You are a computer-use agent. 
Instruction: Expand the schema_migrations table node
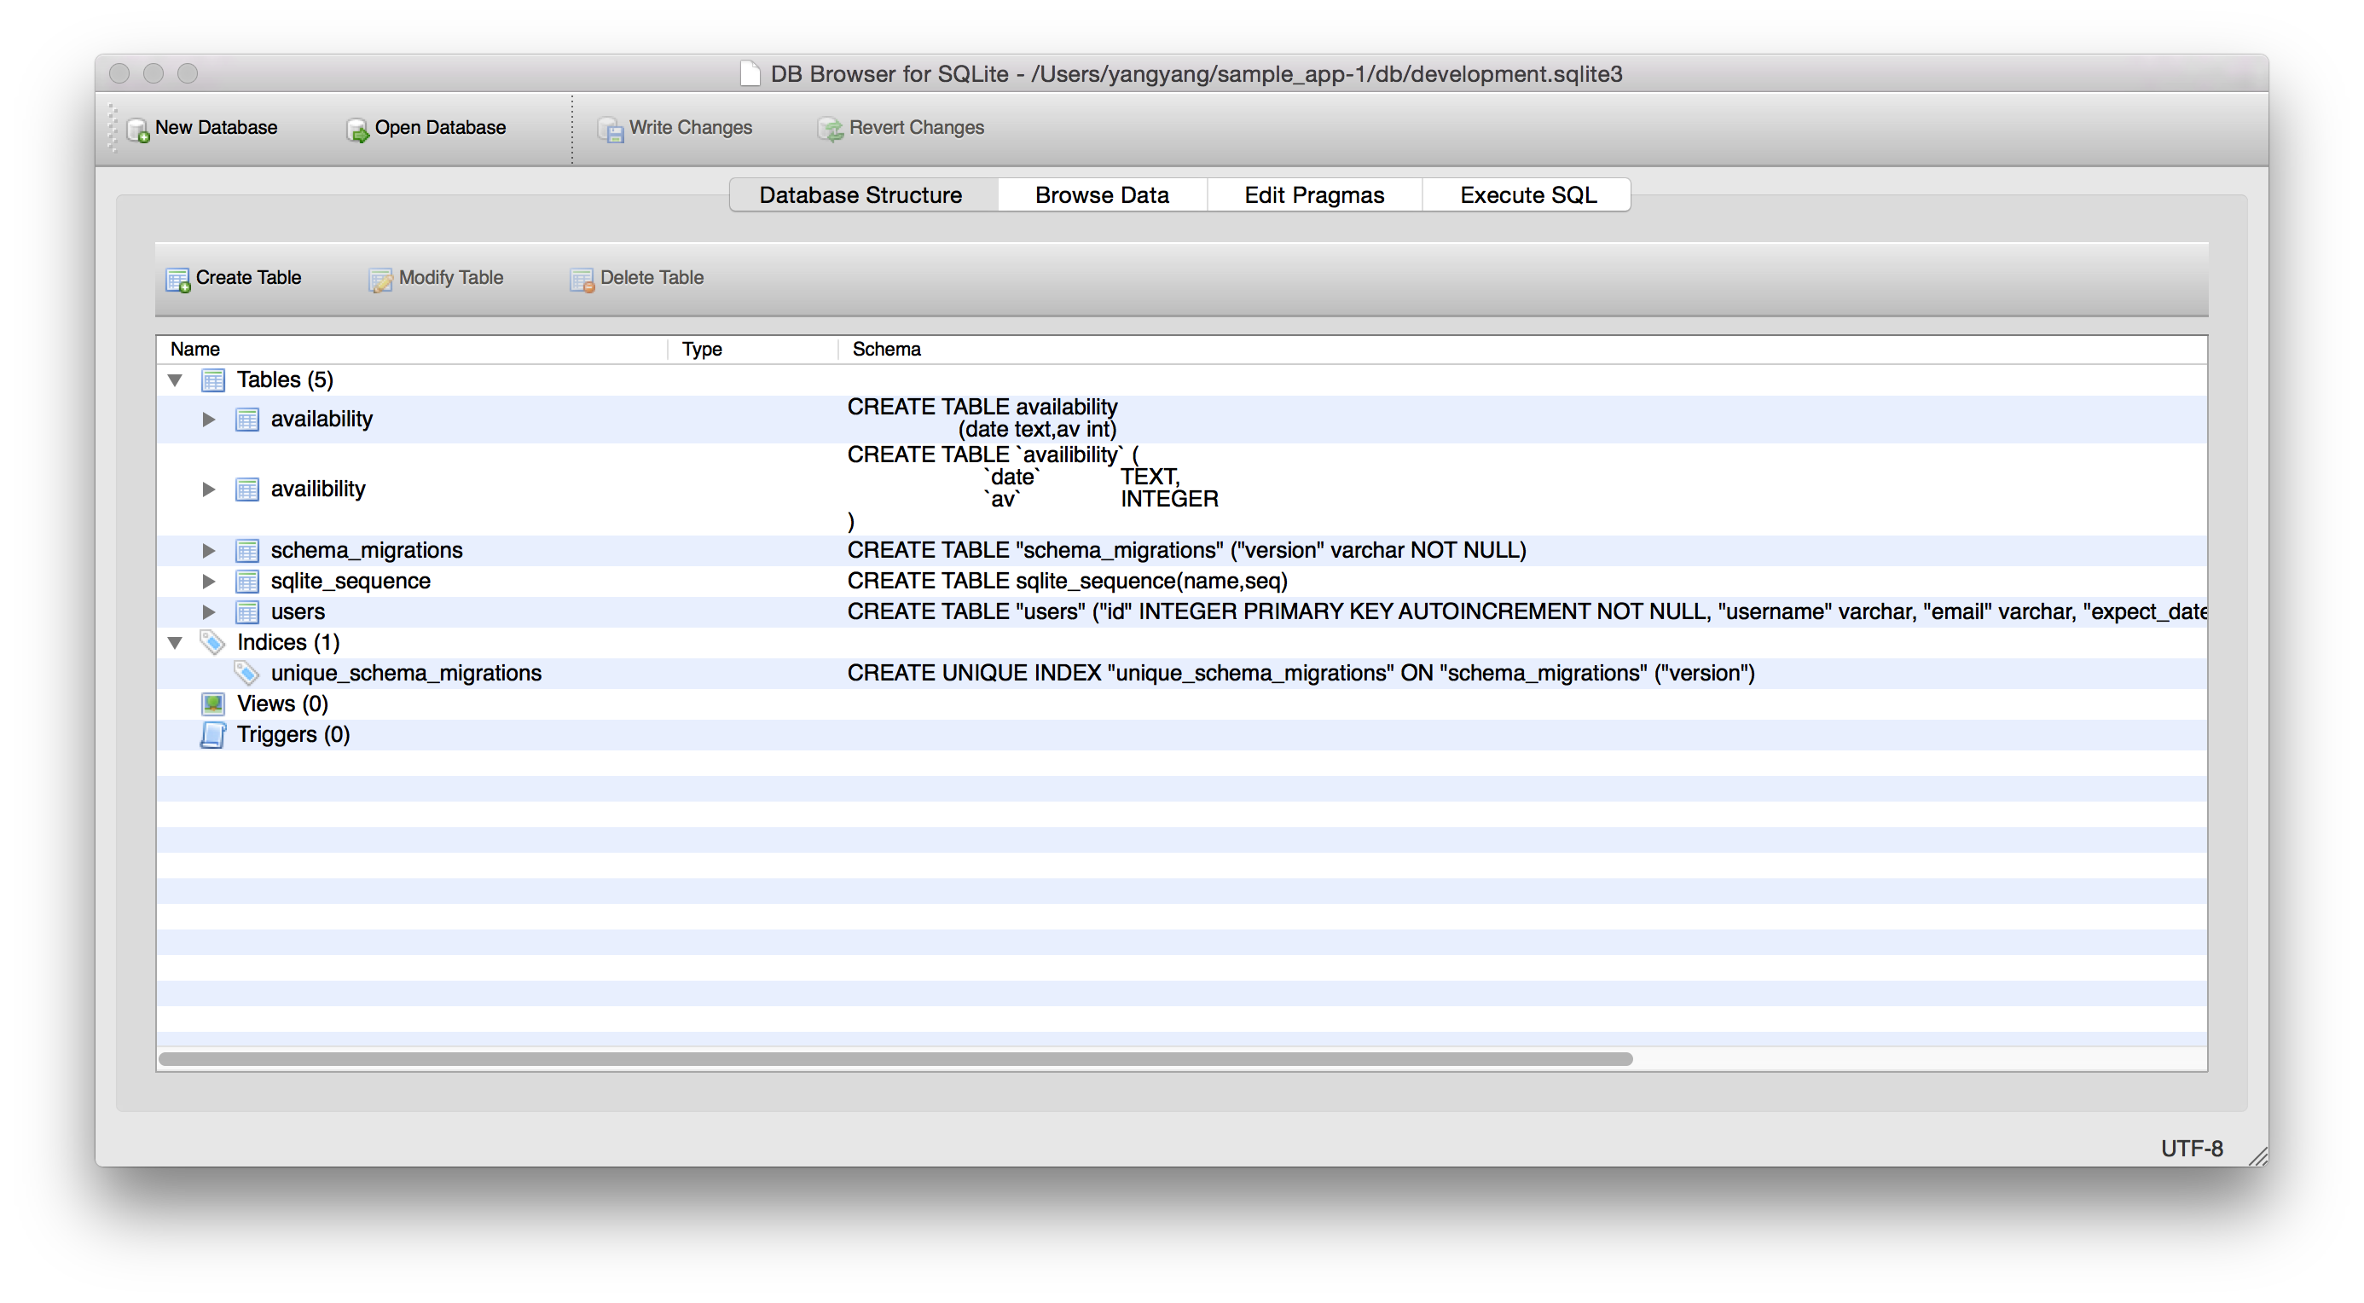tap(209, 551)
